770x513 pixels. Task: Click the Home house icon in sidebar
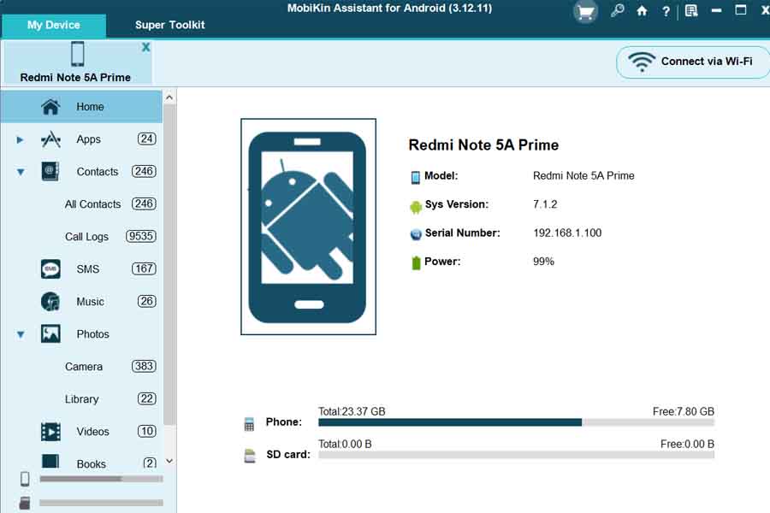click(50, 107)
